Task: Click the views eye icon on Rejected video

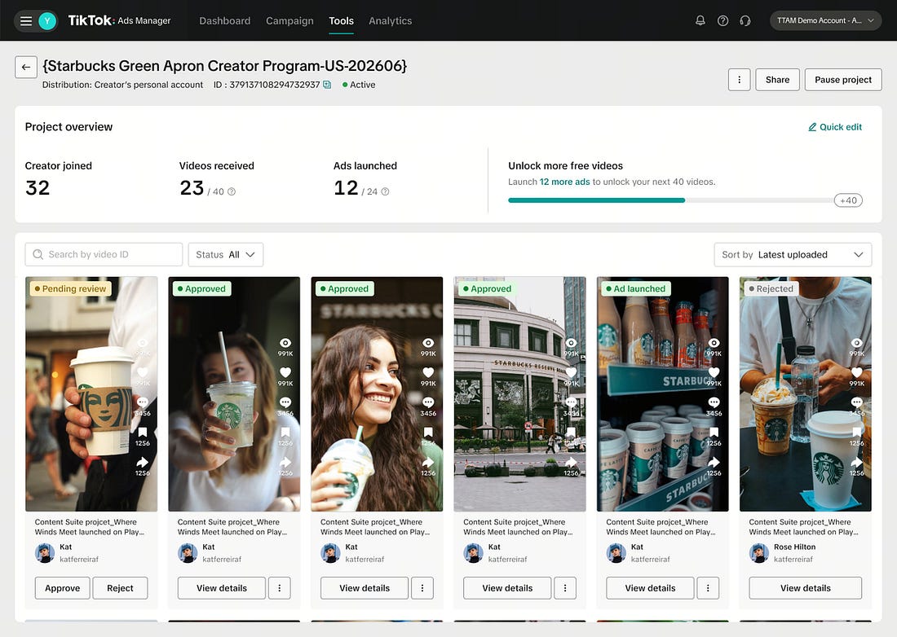Action: (856, 343)
